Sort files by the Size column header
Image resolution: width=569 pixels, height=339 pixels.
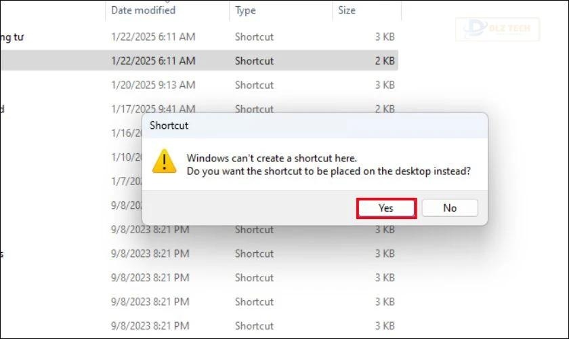pos(347,10)
